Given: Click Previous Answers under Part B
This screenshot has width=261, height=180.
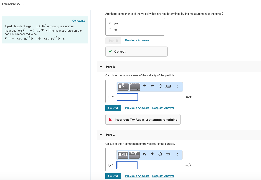Looking at the screenshot, I should [137, 108].
